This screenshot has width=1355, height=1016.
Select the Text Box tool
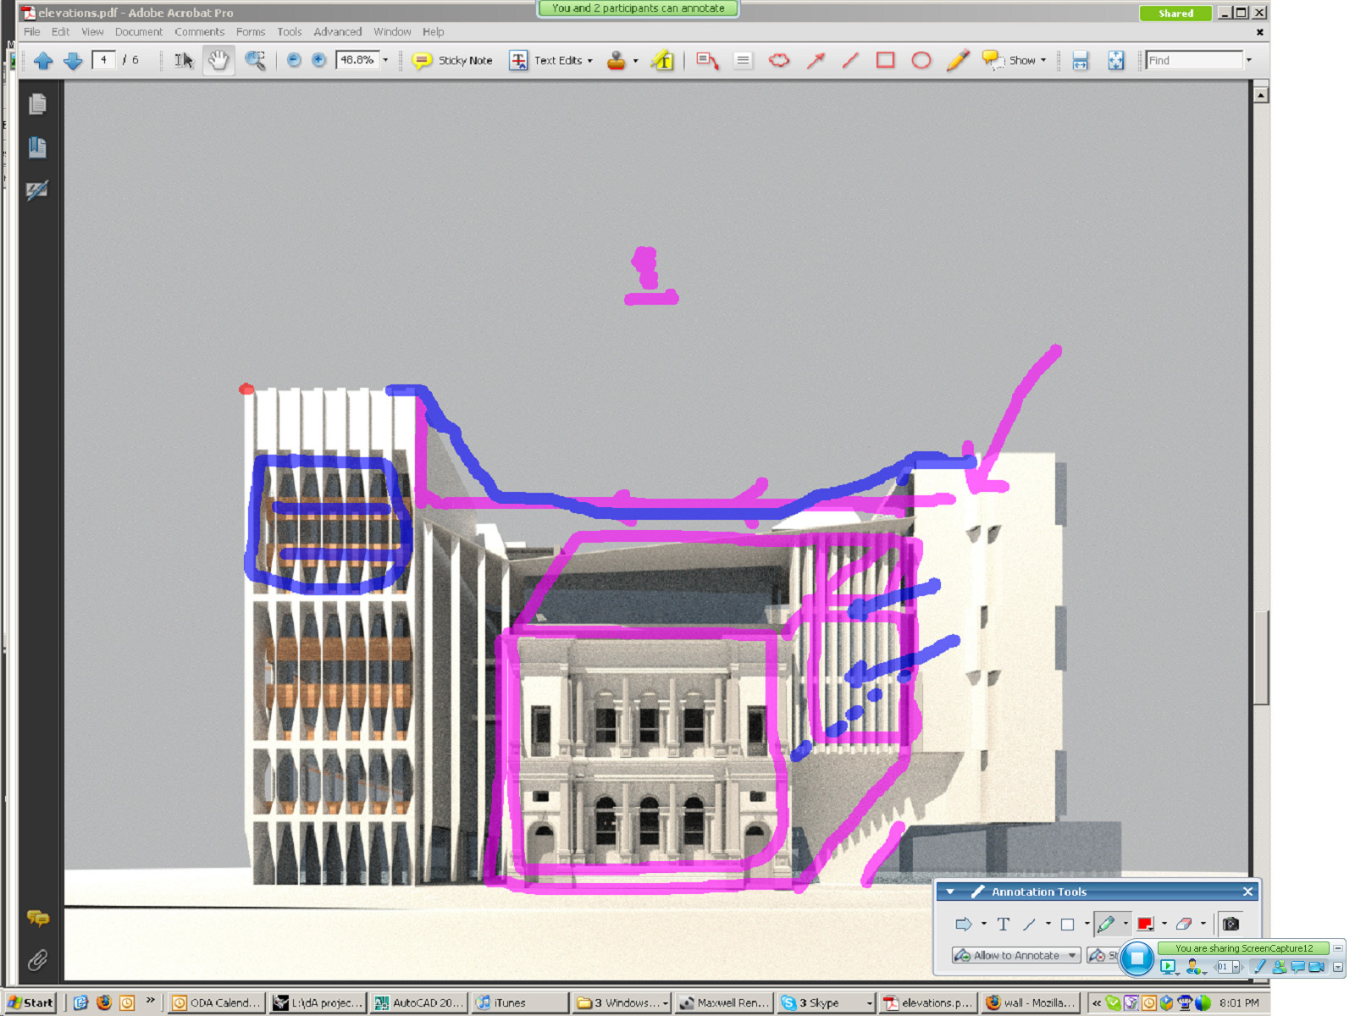point(743,60)
